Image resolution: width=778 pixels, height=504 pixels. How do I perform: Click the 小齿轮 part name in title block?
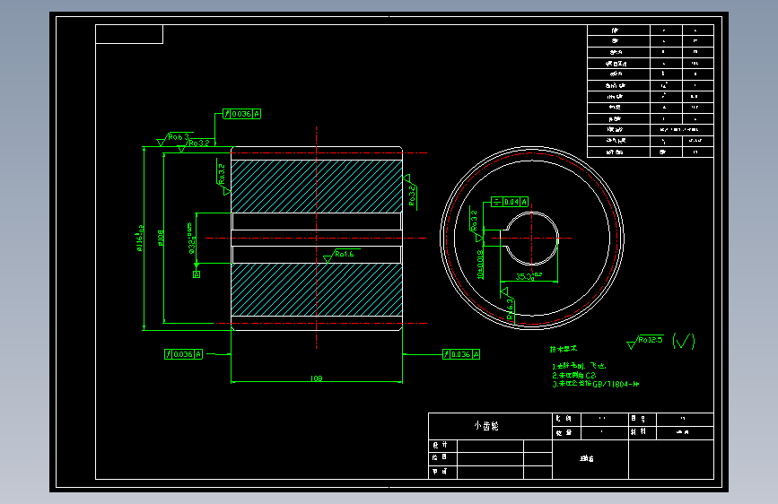[486, 426]
